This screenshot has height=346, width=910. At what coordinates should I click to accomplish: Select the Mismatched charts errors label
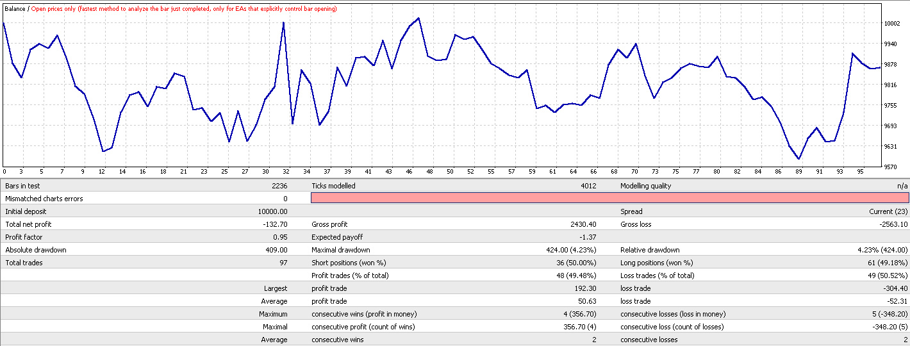tap(44, 199)
